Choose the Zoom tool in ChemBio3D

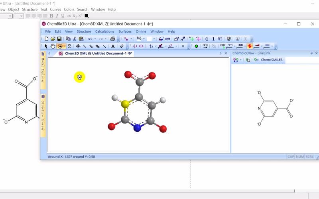[69, 46]
